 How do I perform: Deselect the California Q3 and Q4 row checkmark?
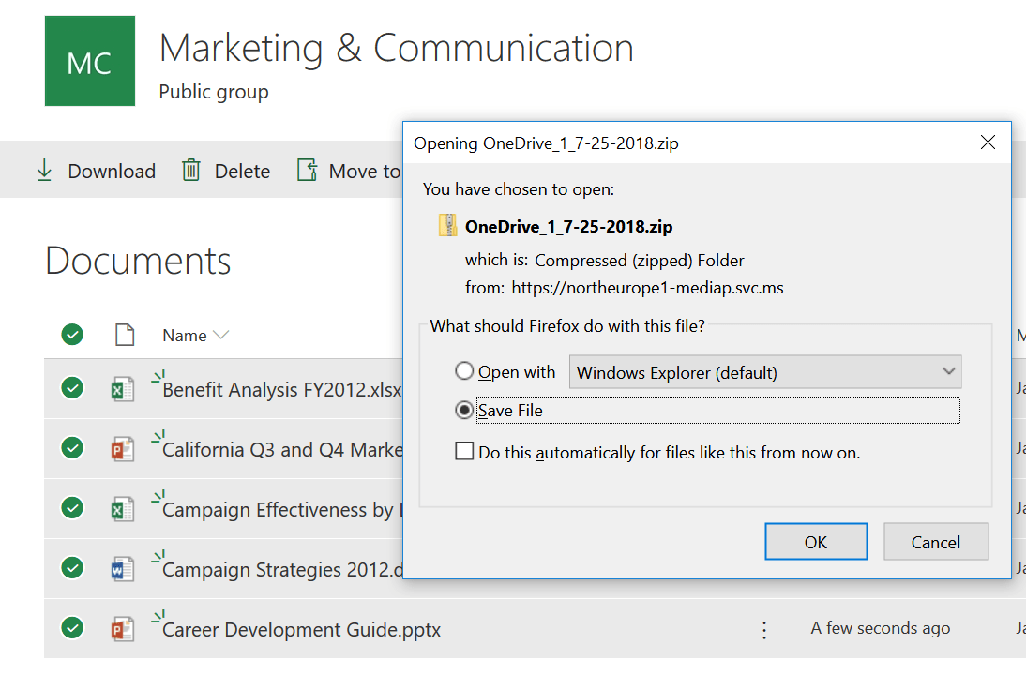coord(72,448)
